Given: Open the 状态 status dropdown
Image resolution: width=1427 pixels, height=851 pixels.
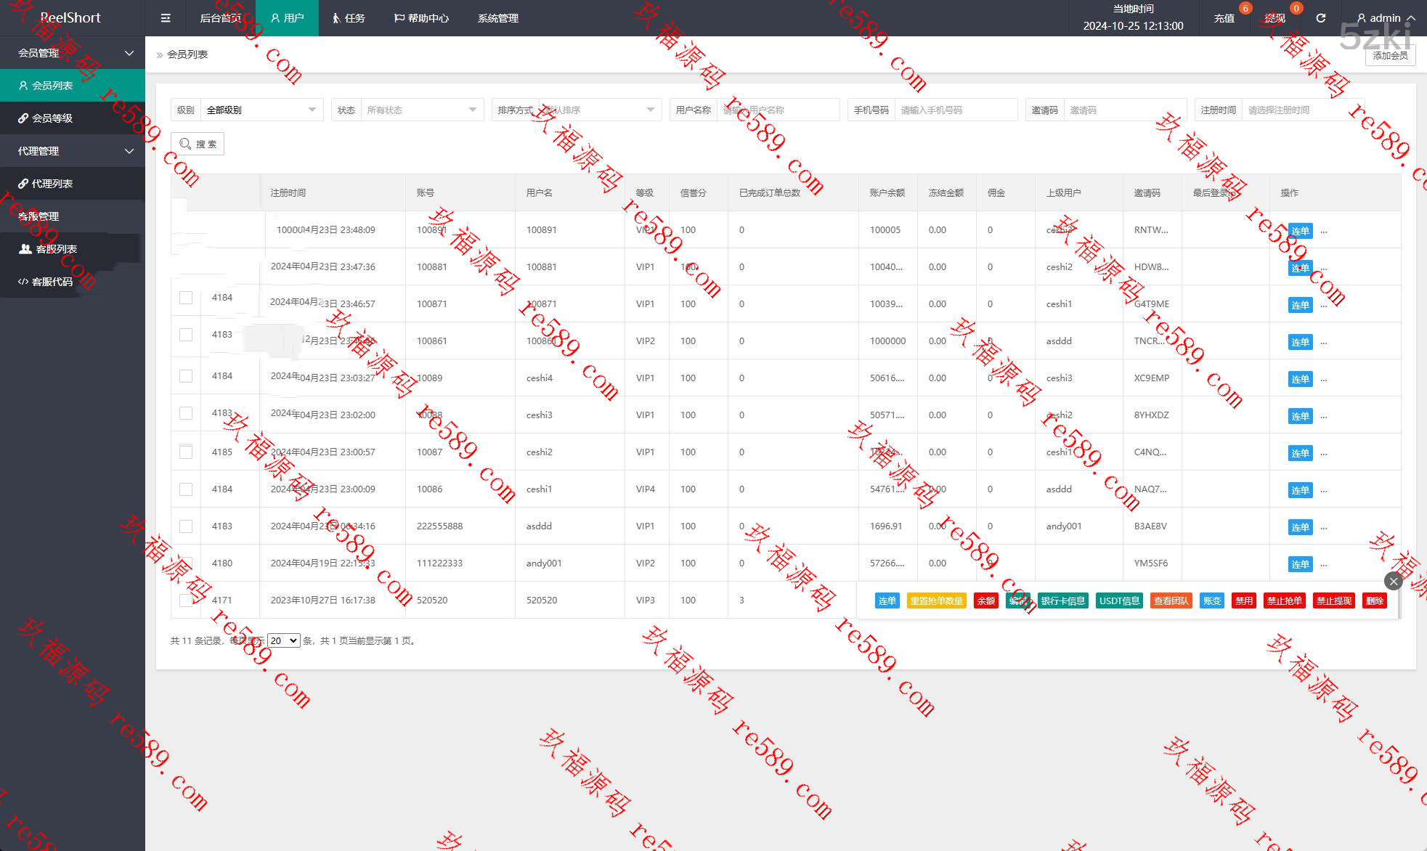Looking at the screenshot, I should point(420,110).
